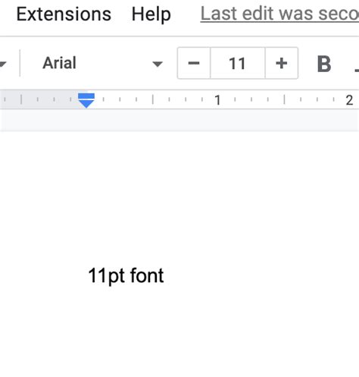Select the blue first line indent bar on ruler

86,96
